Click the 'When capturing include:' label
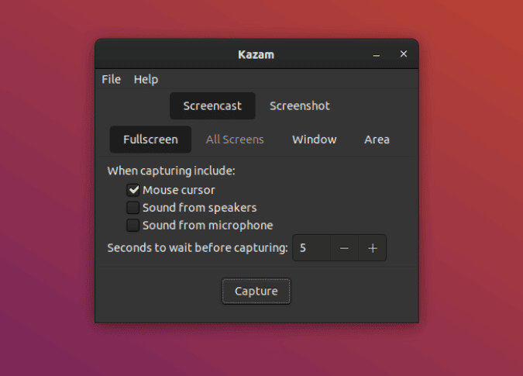This screenshot has height=376, width=523. [171, 171]
